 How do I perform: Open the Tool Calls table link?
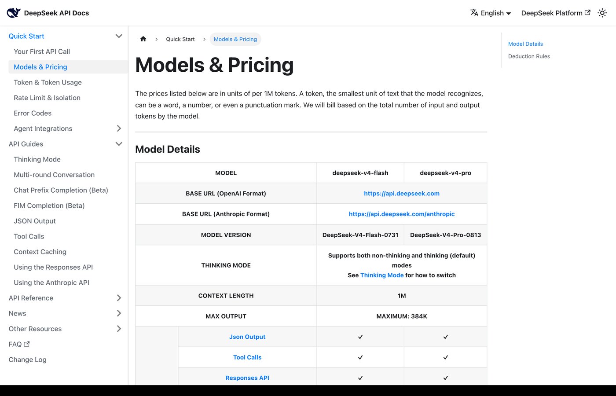[247, 357]
